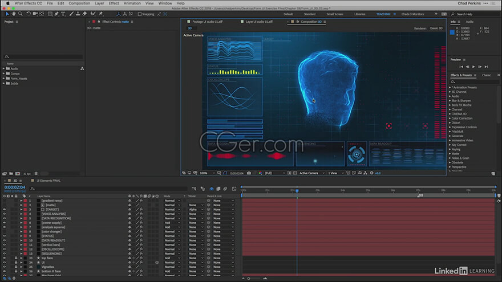Unlock the Vignettes layer
The height and width of the screenshot is (282, 502).
pos(16,267)
